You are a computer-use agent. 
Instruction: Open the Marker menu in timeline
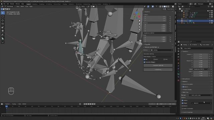pos(24,104)
